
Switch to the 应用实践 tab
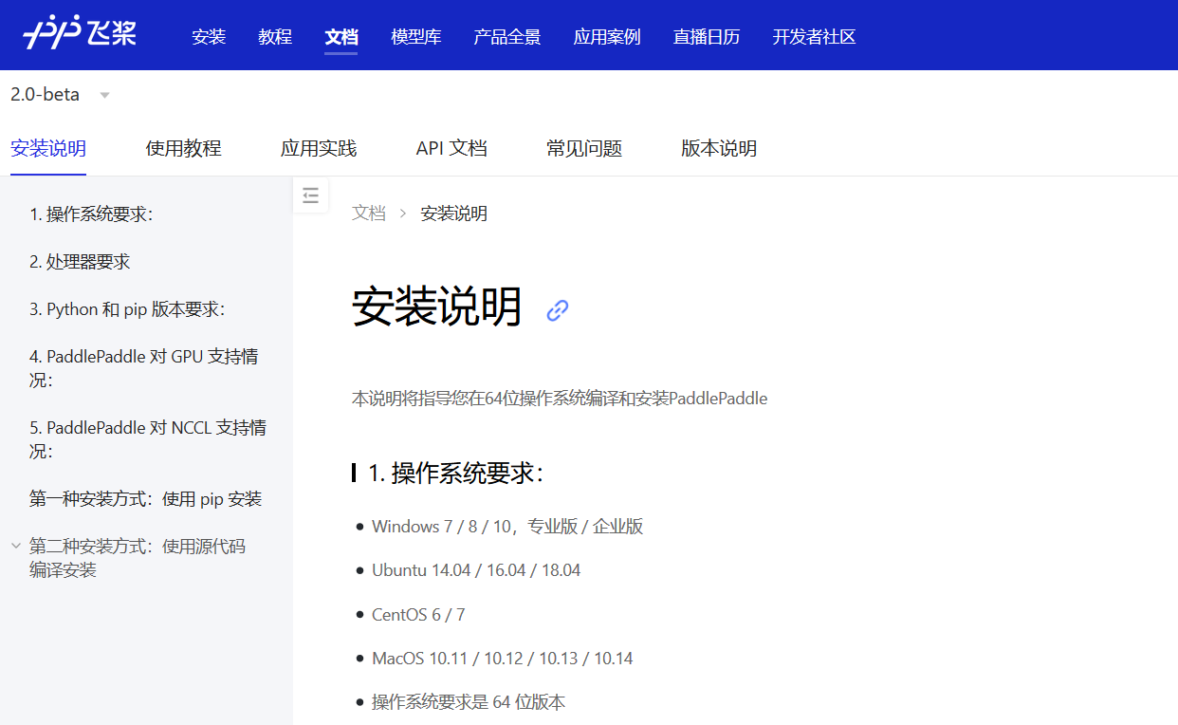319,148
